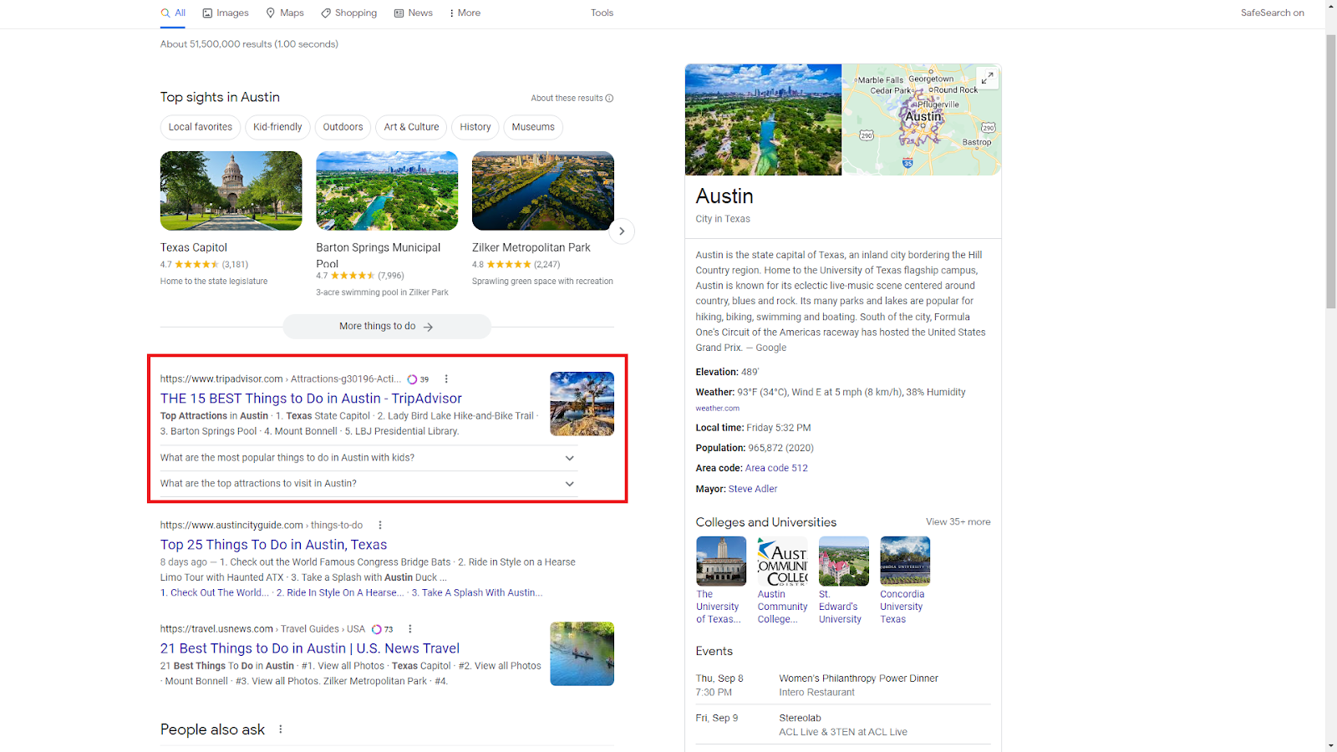Open 21 Best Things to Do U.S. News link
The width and height of the screenshot is (1337, 752).
tap(310, 648)
